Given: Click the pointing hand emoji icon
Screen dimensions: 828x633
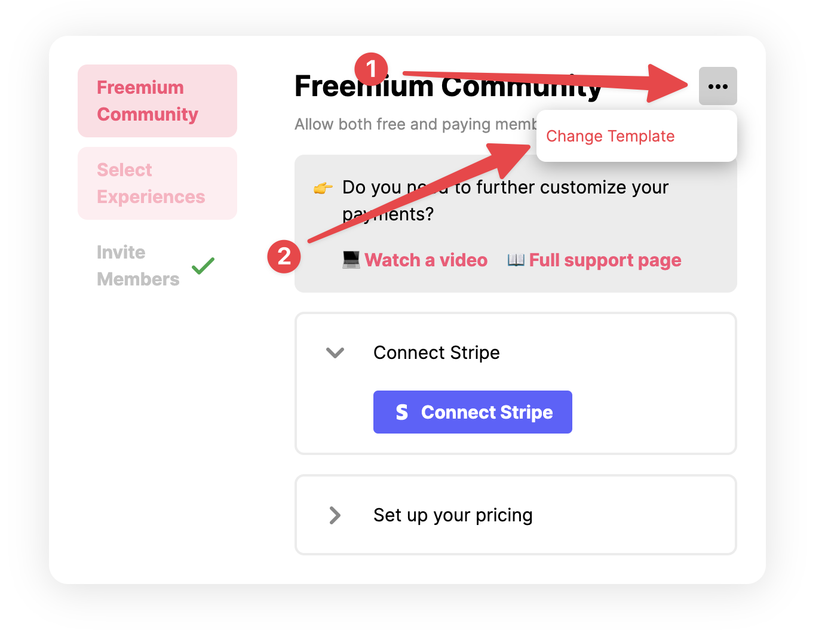Looking at the screenshot, I should click(x=323, y=189).
